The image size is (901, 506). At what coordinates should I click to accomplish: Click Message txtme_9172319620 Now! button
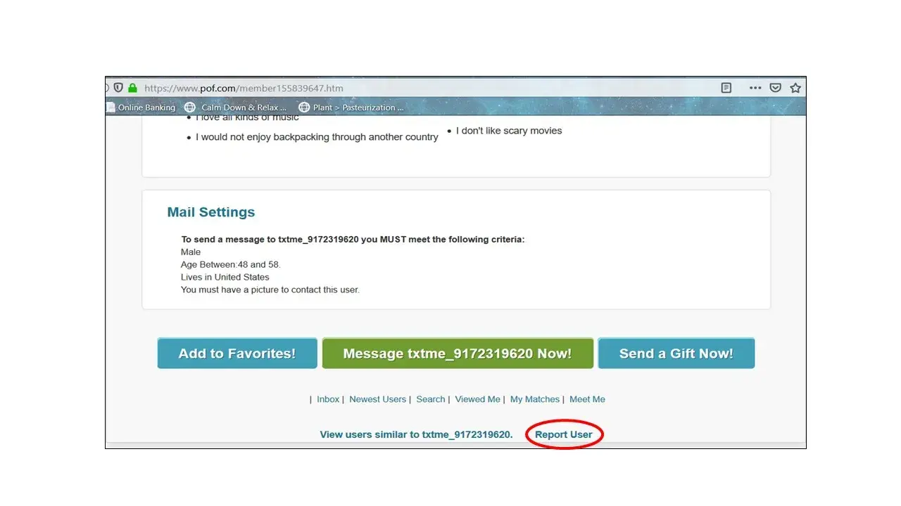click(x=458, y=353)
